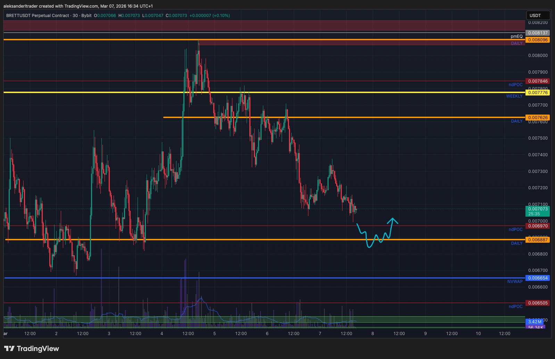Viewport: 555px width, 359px height.
Task: Click the snapshot header text with Mar 07, 2026
Action: tap(78, 6)
